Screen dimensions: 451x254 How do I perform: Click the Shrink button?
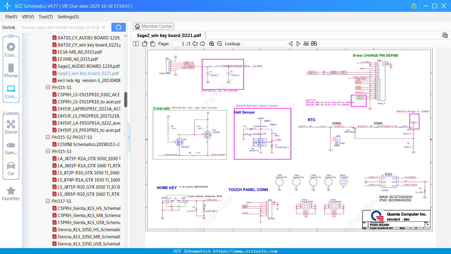pyautogui.click(x=9, y=27)
